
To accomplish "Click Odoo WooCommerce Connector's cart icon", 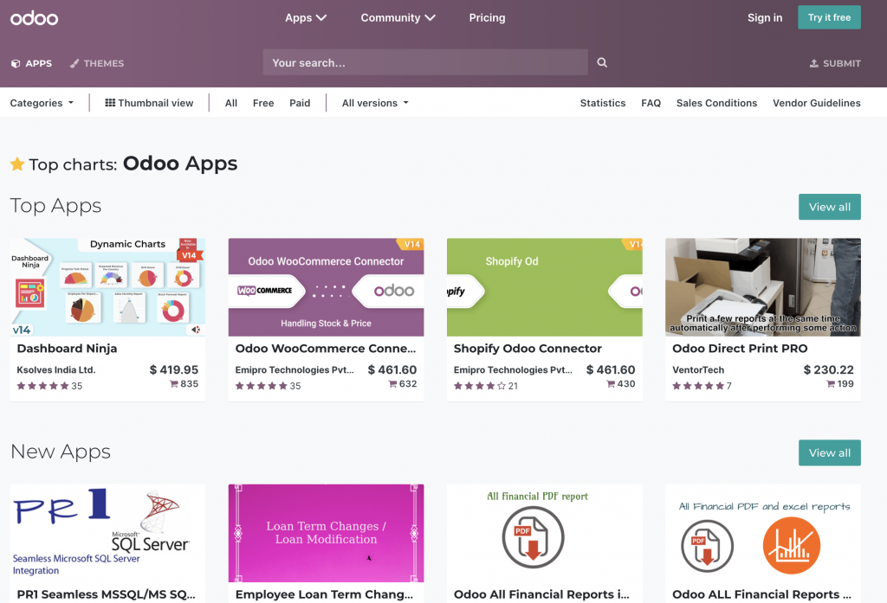I will point(392,384).
